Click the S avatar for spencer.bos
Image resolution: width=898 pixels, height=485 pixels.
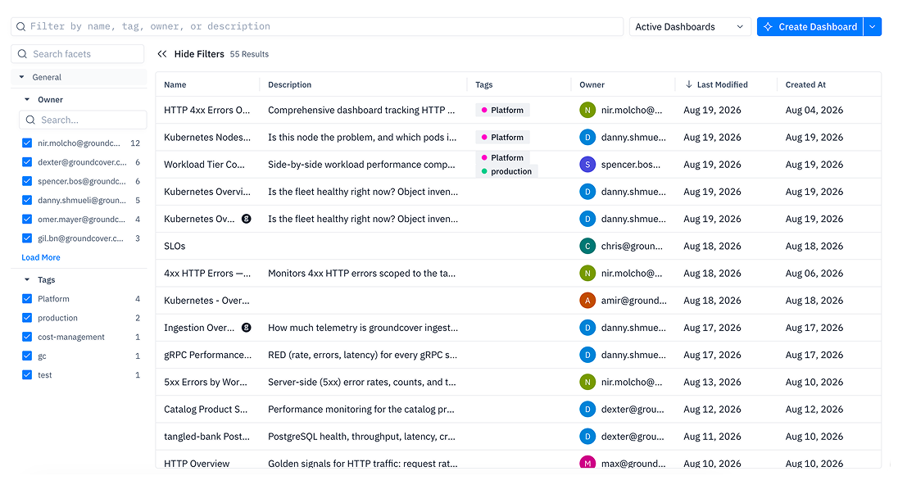coord(587,165)
